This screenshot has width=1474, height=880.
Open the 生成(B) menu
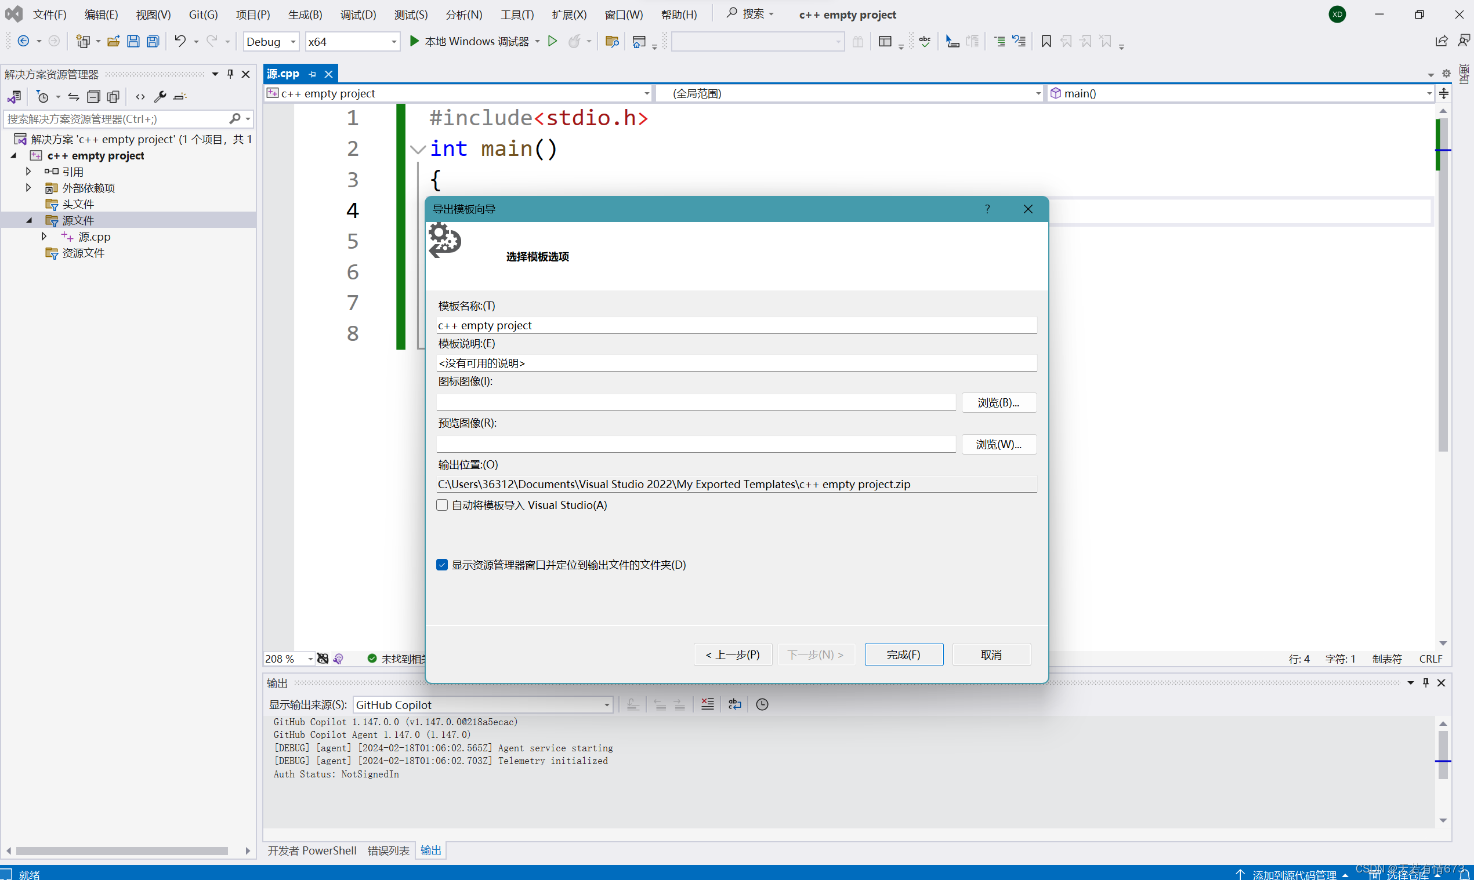[305, 14]
